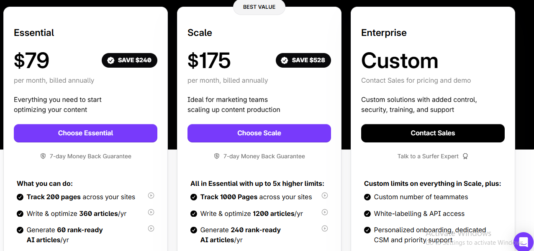This screenshot has height=251, width=534.
Task: Click the Surfer Expert badge icon
Action: coord(465,156)
